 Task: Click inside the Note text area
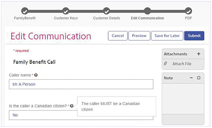coord(183,99)
